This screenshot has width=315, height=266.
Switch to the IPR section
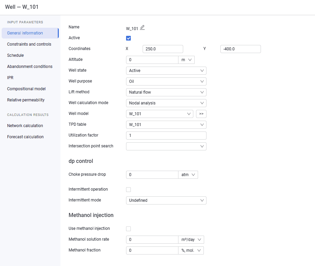[x=10, y=78]
